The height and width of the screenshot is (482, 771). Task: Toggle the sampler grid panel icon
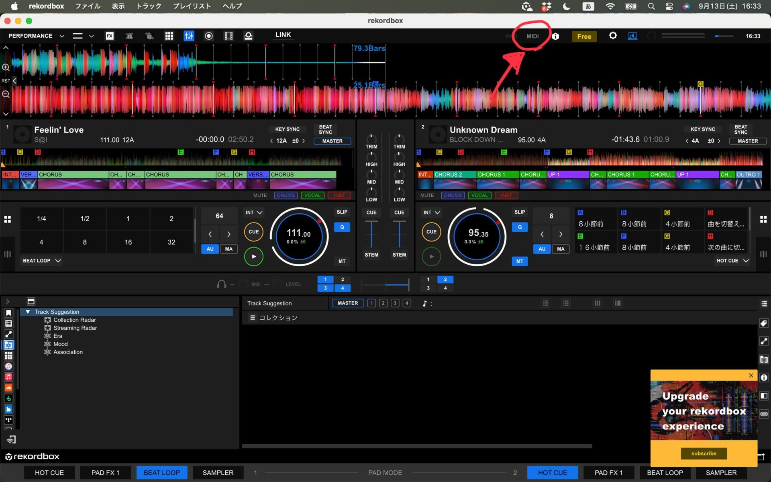point(169,36)
